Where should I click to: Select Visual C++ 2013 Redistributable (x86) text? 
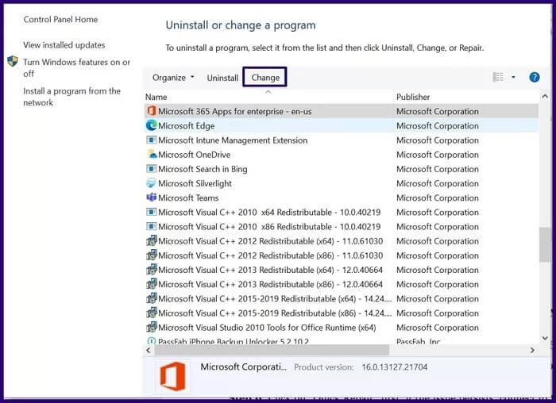pyautogui.click(x=270, y=284)
